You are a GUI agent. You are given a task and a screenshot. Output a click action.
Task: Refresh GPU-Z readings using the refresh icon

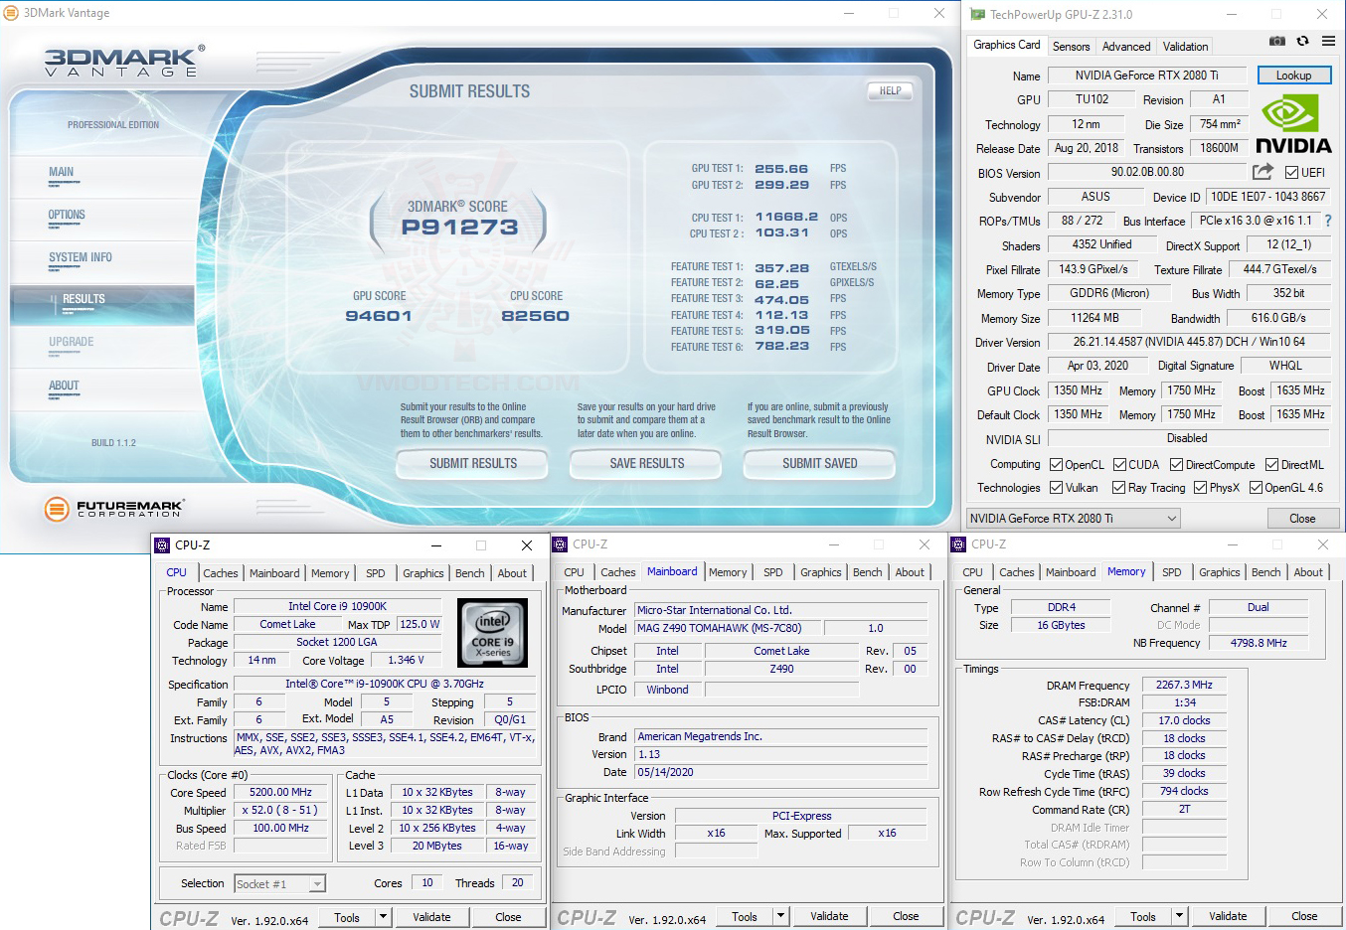coord(1302,41)
